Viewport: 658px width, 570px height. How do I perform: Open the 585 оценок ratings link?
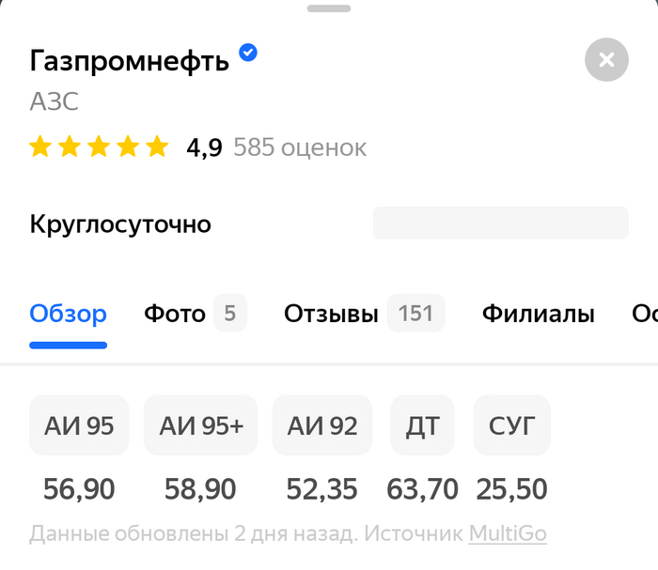tap(300, 147)
